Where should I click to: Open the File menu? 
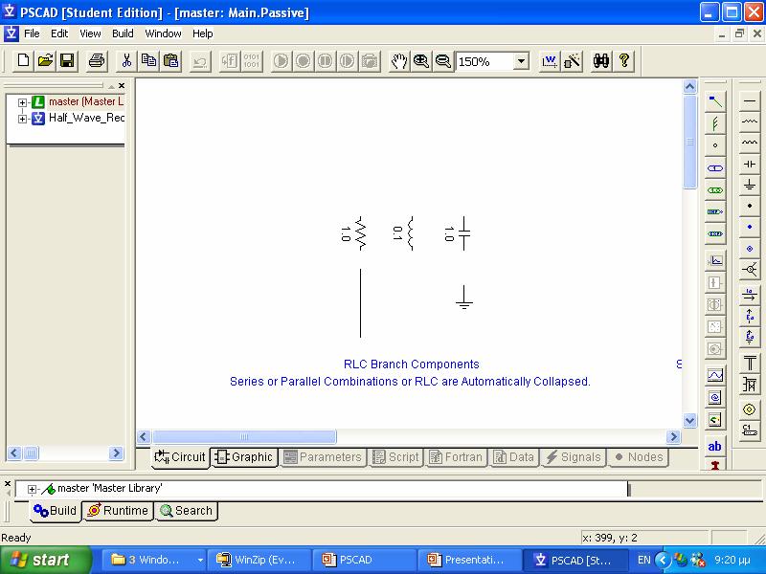point(32,33)
